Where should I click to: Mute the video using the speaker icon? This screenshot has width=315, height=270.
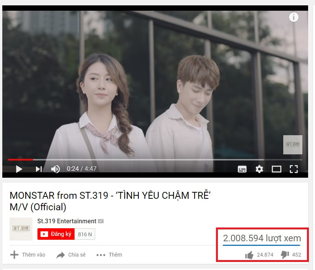[55, 169]
